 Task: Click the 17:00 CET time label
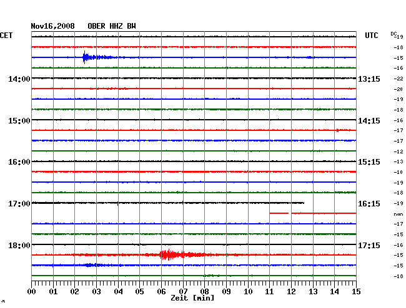19,204
